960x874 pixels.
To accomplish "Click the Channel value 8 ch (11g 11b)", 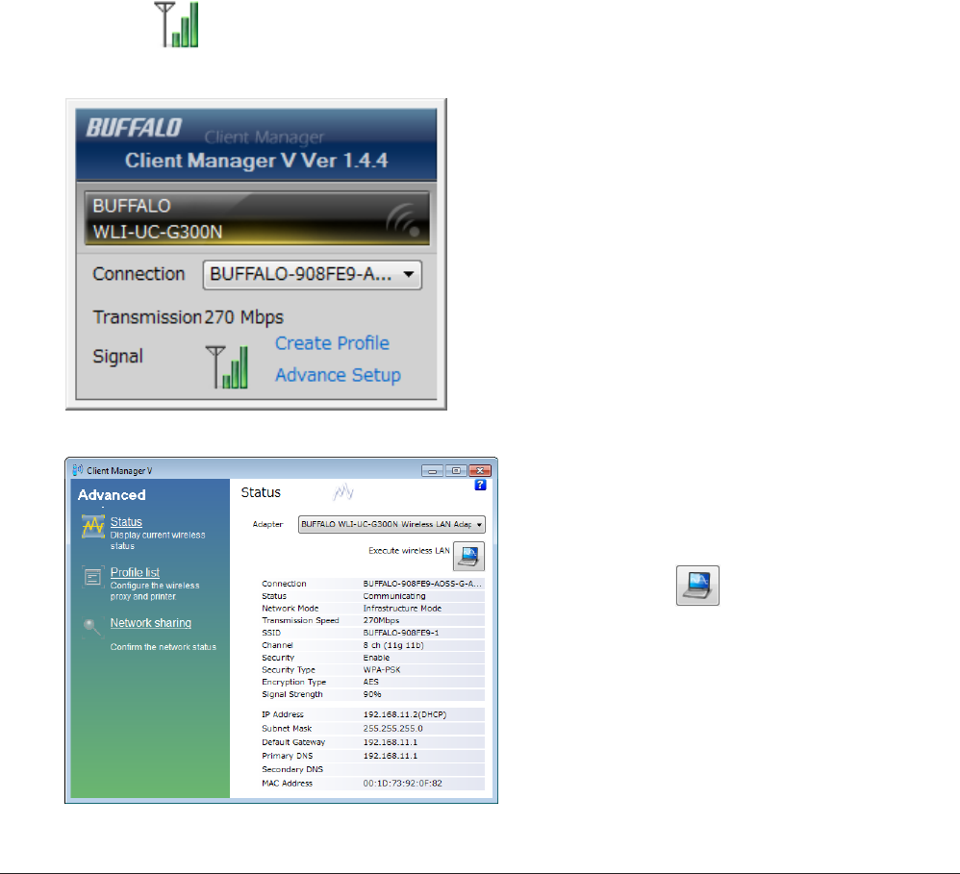I will (x=393, y=645).
